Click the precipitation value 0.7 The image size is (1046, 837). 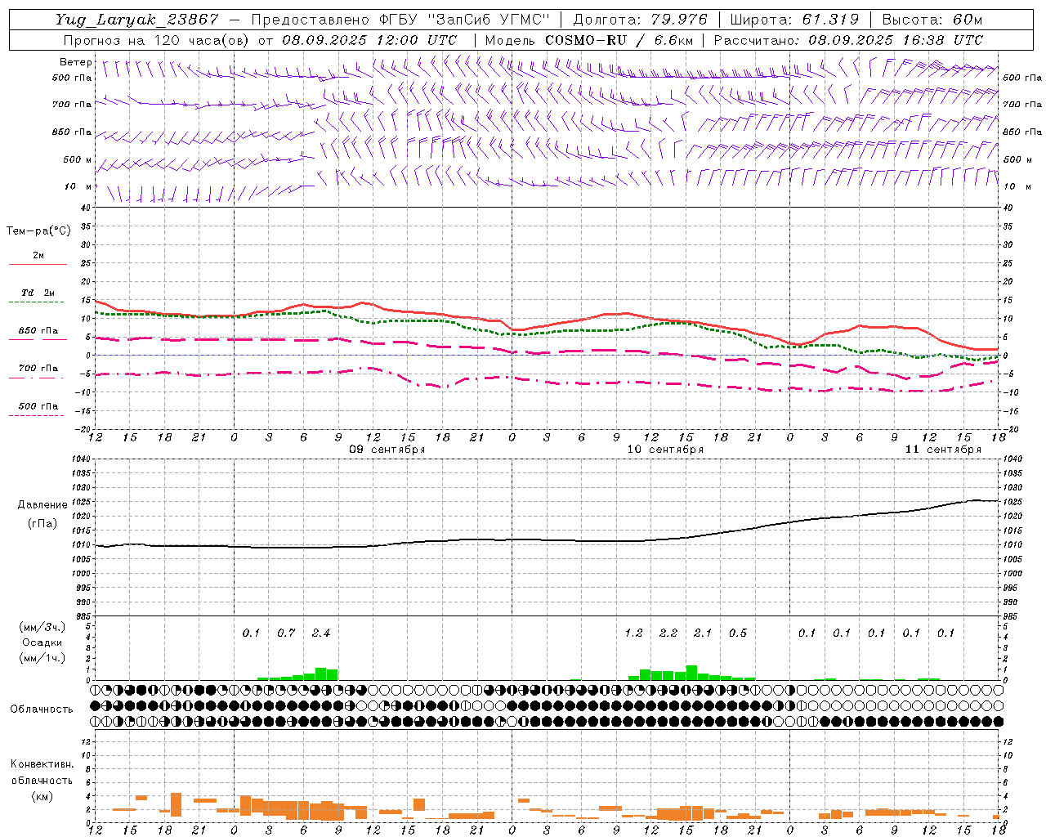(x=286, y=633)
